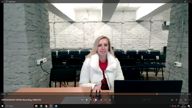Expand the more options menu

point(190,100)
